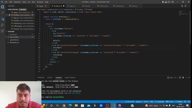This screenshot has height=108, width=192.
Task: Kill the terminal with trash icon
Action: pyautogui.click(x=183, y=77)
